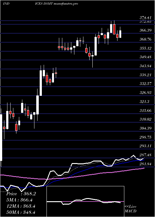155x217 pixels.
Task: Click the 12MA : 363.4 readout
Action: tap(21, 206)
